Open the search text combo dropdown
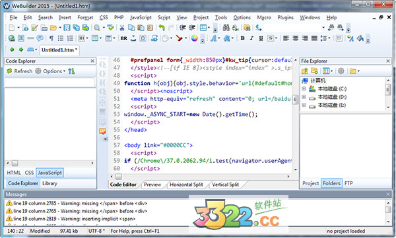Viewport: 396px width, 238px height. click(x=323, y=27)
